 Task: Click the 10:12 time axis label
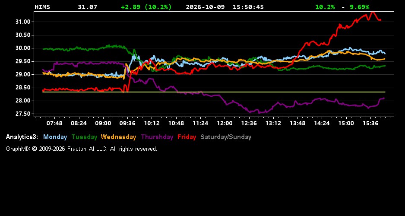(152, 123)
